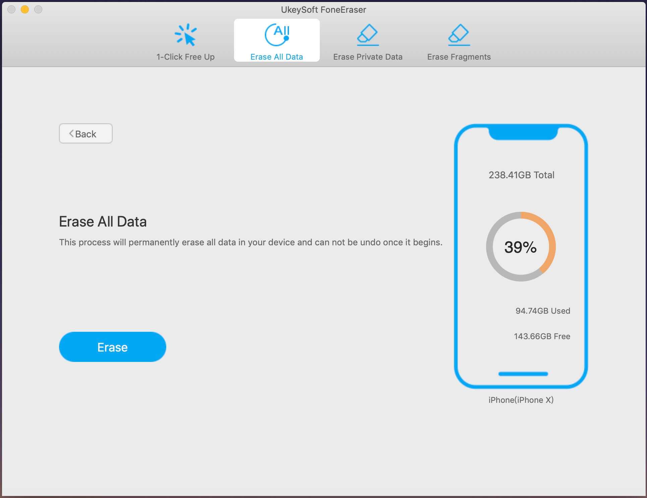The height and width of the screenshot is (498, 647).
Task: Click the 94.74GB Used label
Action: point(542,311)
